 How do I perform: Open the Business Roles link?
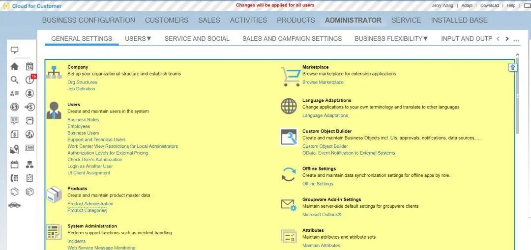(x=83, y=120)
